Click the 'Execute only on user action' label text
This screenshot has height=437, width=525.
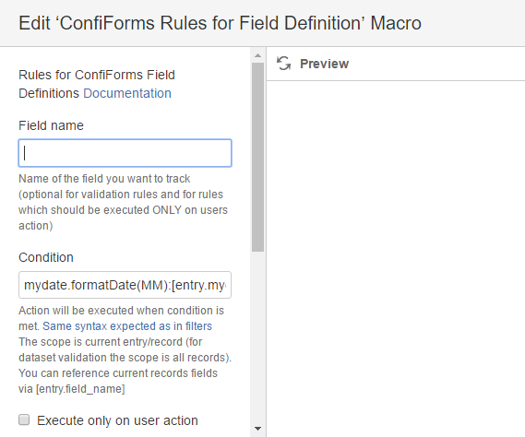(x=117, y=420)
